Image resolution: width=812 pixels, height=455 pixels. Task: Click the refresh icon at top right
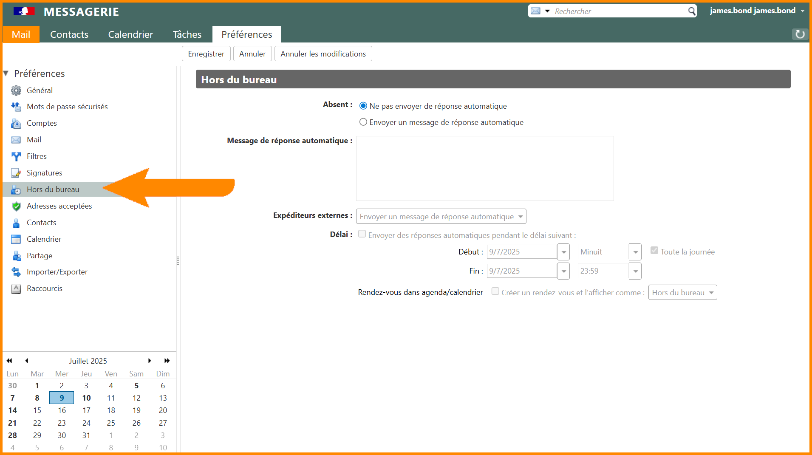tap(800, 34)
